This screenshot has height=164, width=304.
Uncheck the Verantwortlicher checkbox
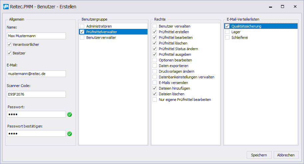[9, 44]
